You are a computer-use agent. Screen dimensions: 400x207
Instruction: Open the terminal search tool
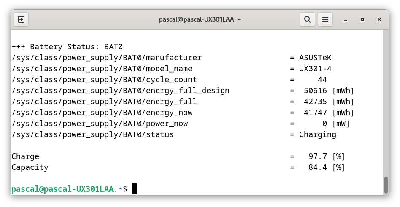[x=308, y=19]
